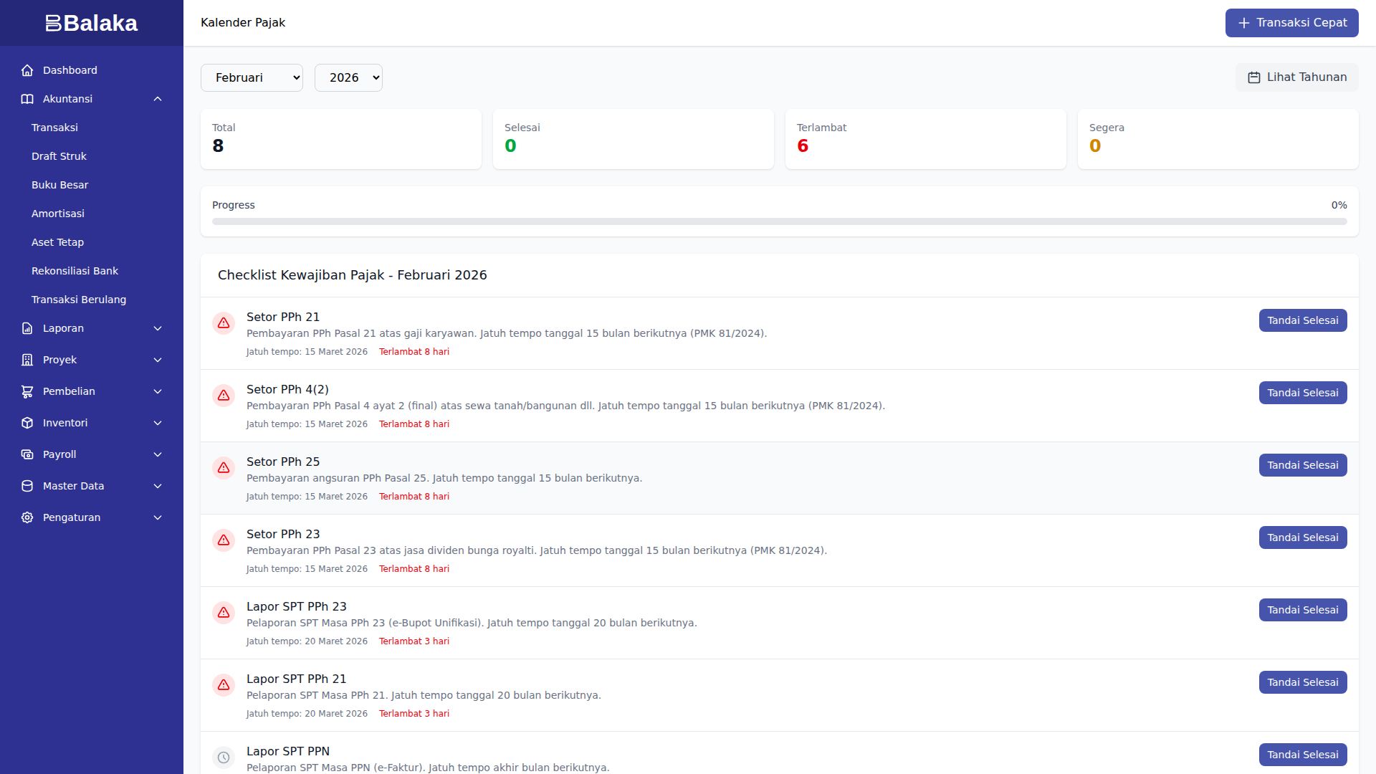Click warning icon beside Setor PPh 21

224,323
